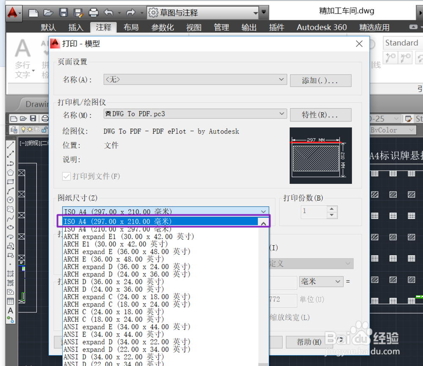The height and width of the screenshot is (366, 423).
Task: Switch to the 视图 ribbon tab
Action: [194, 27]
